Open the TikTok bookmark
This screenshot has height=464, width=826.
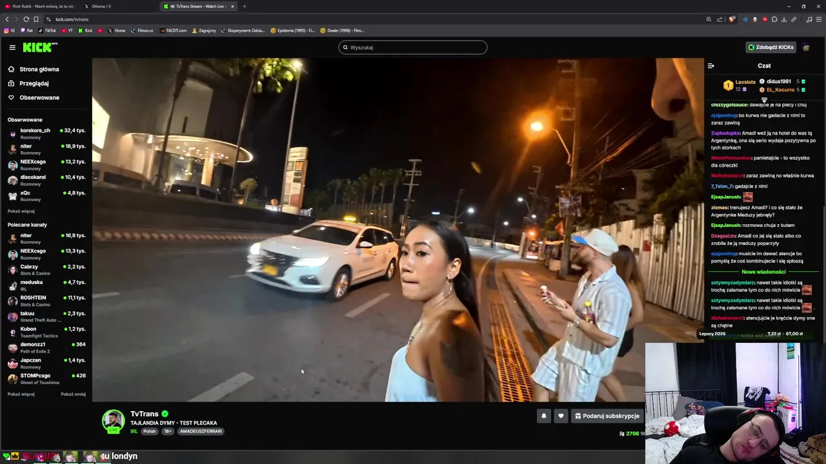coord(47,30)
